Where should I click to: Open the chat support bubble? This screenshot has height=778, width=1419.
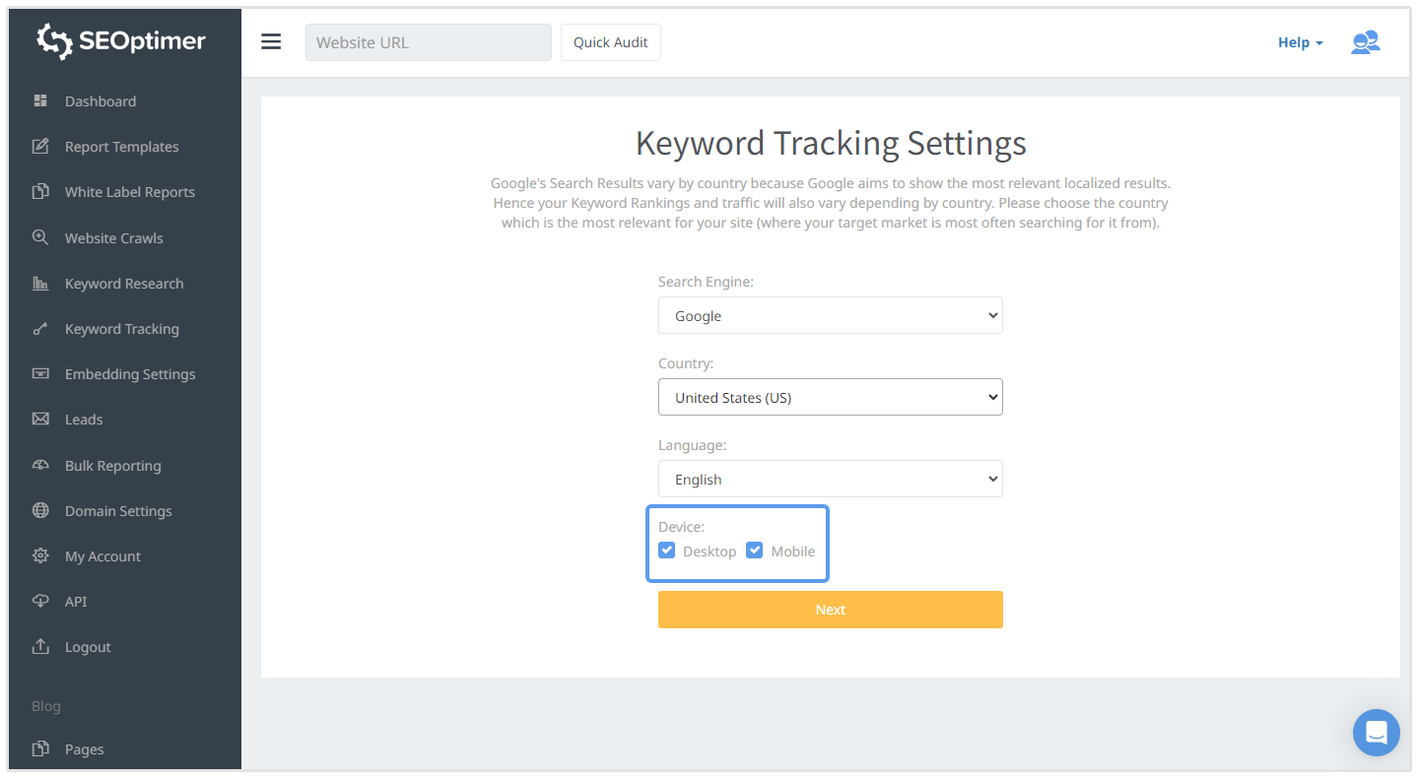pos(1376,733)
